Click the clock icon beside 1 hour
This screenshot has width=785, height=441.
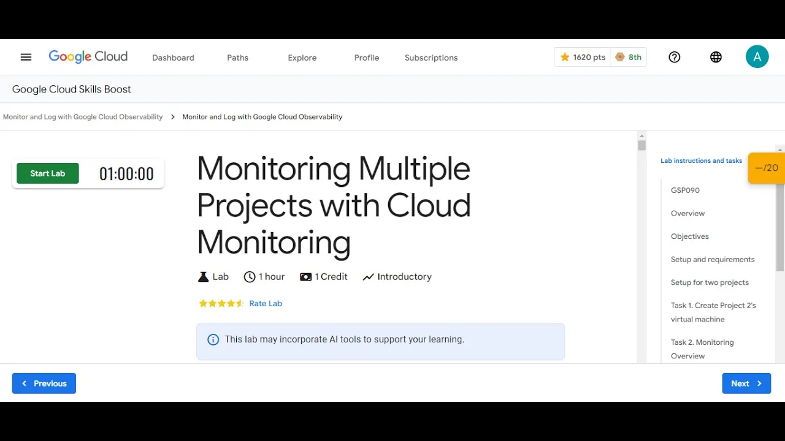(x=250, y=277)
